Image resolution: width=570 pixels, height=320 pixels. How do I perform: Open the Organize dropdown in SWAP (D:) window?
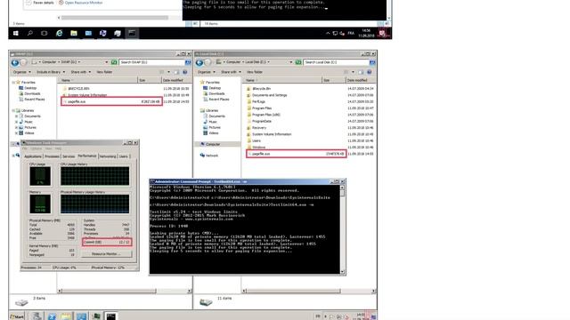21,72
